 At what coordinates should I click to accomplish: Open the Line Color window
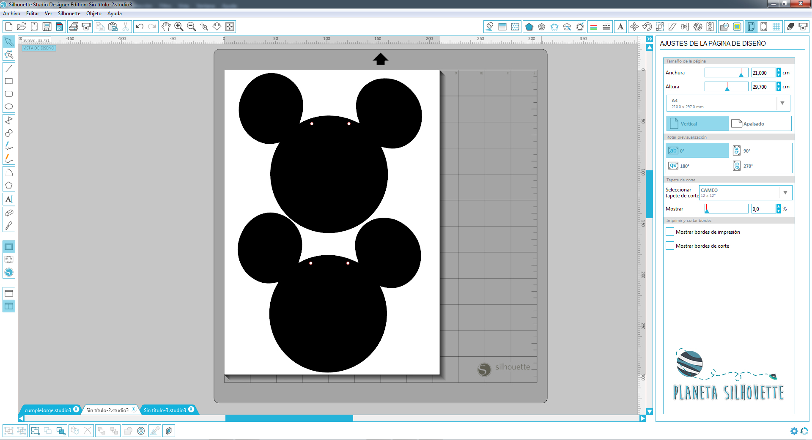click(593, 27)
